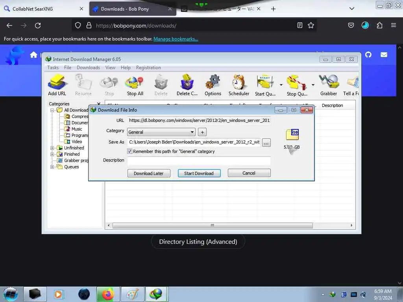Click the Description input field

[199, 161]
